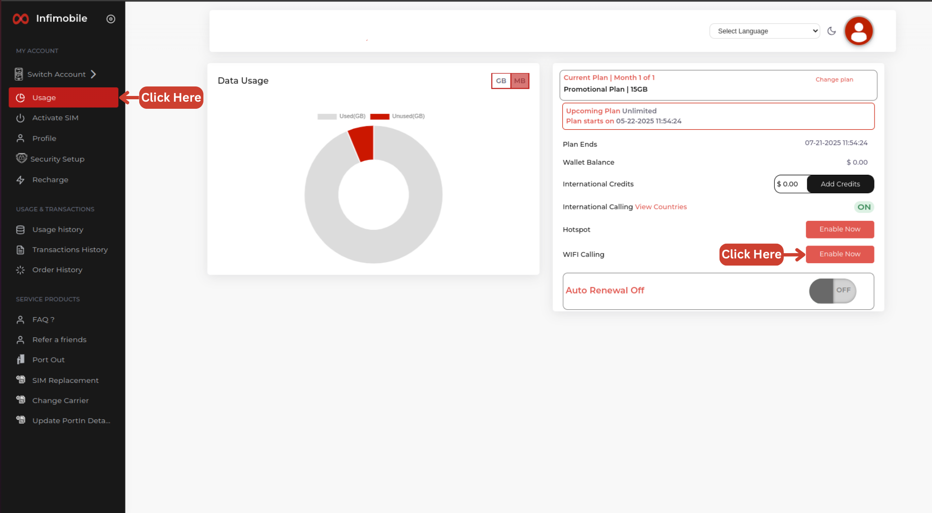This screenshot has height=513, width=932.
Task: Switch data usage to MB
Action: click(519, 81)
